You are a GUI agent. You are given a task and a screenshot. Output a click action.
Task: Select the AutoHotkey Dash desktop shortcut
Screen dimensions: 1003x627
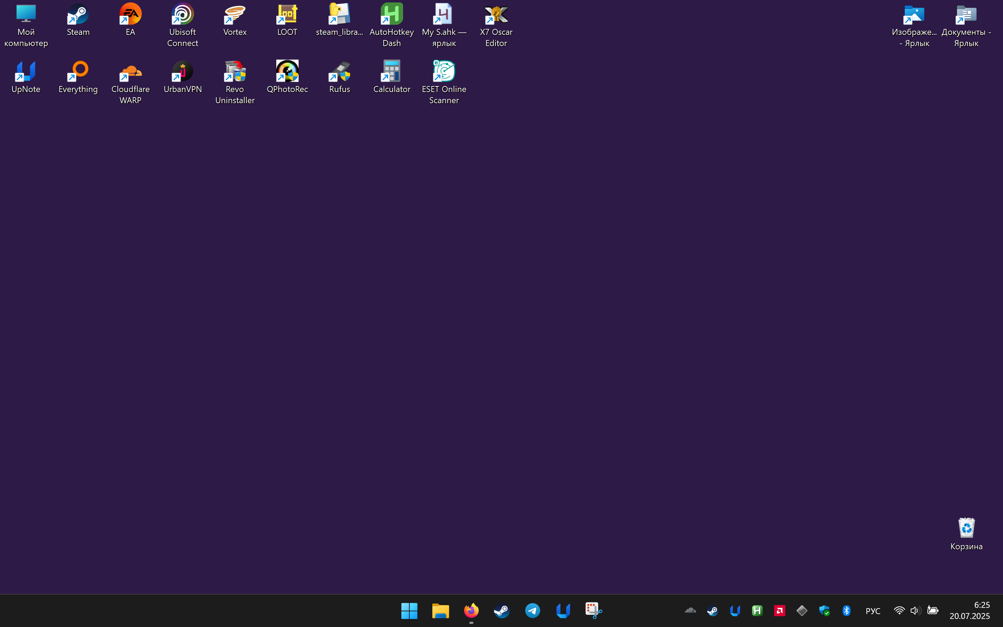coord(392,25)
